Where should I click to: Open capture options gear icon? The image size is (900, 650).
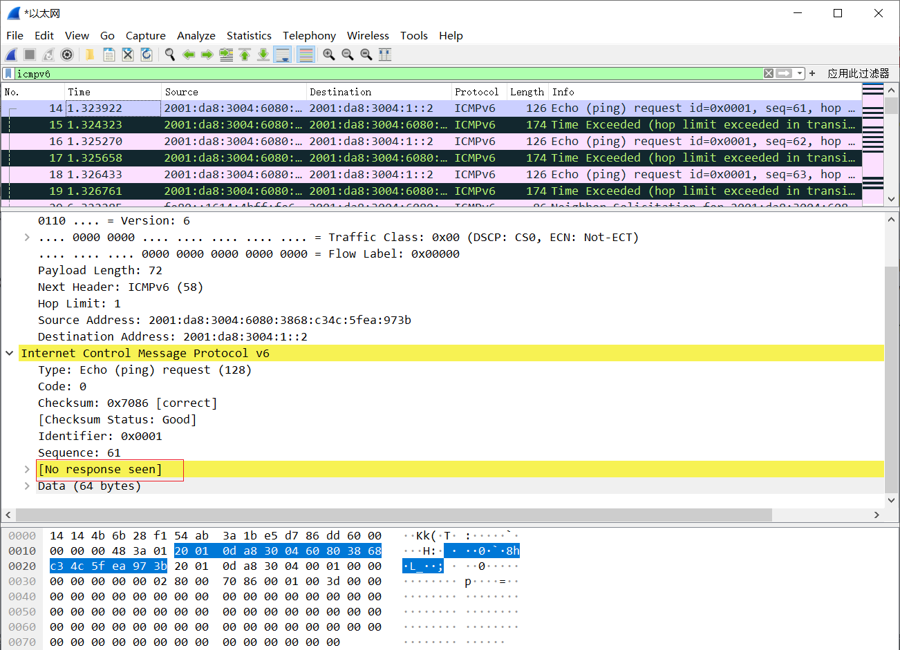(67, 55)
